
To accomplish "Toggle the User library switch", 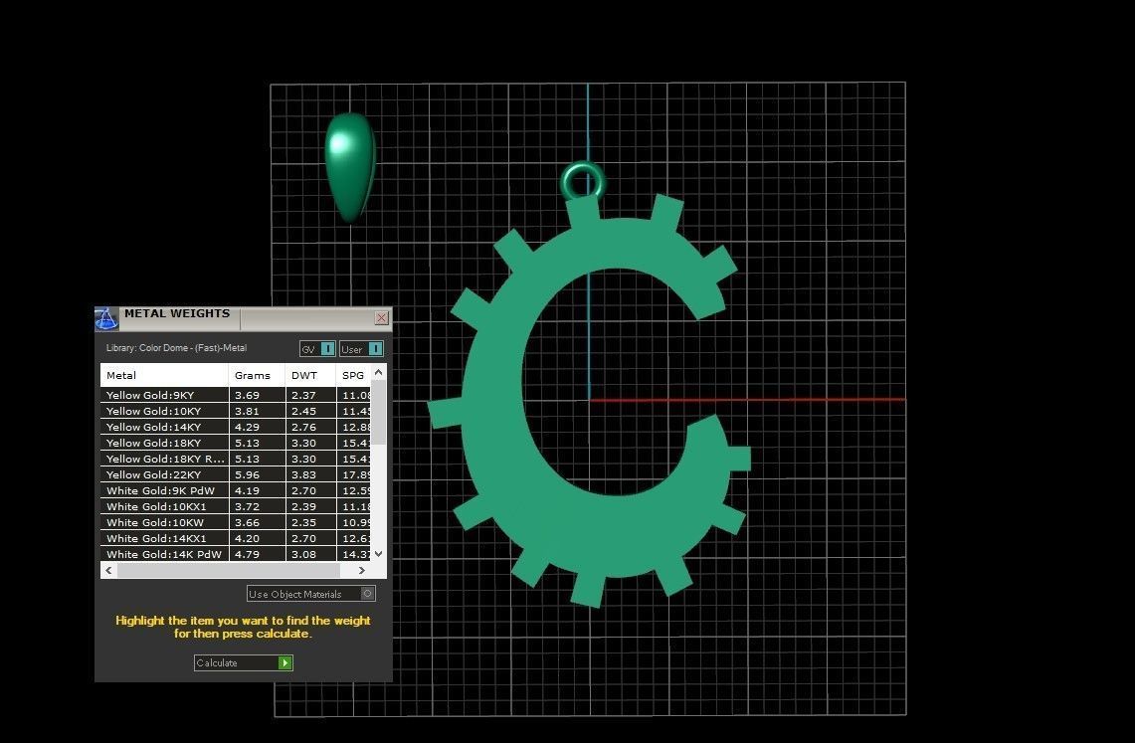I will [x=361, y=349].
